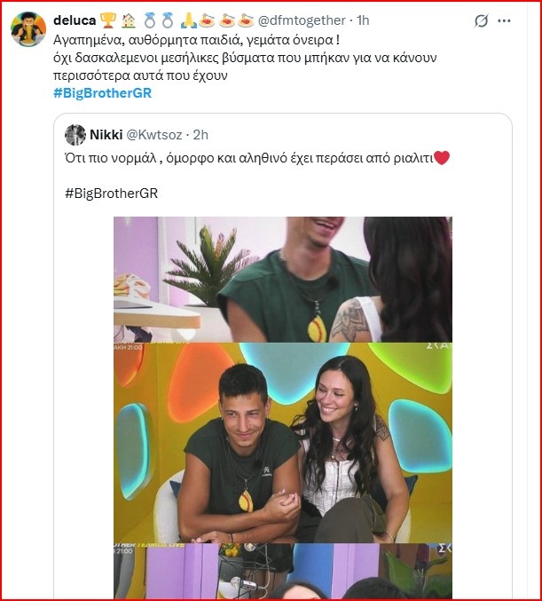Click the 1h timestamp on the tweet
The image size is (542, 601).
(x=365, y=20)
